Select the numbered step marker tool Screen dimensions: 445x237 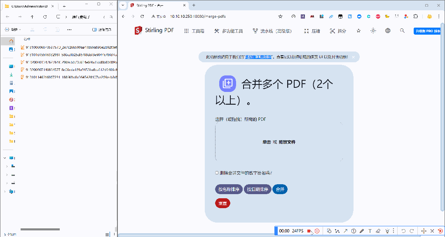coord(354,231)
